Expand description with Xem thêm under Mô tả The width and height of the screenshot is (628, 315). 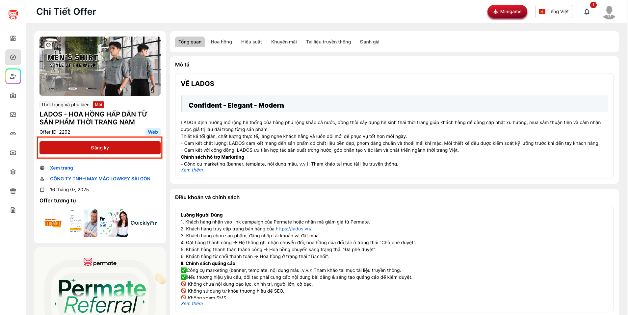192,170
